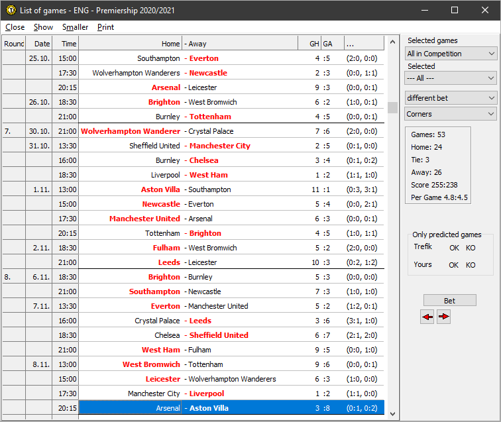
Task: Click the Smaller menu item
Action: (75, 27)
